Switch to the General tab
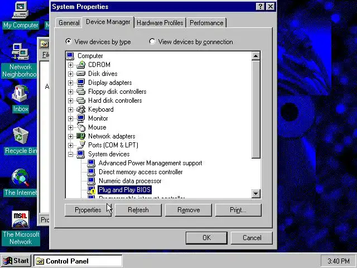357x268 pixels. [69, 23]
